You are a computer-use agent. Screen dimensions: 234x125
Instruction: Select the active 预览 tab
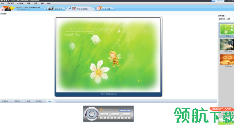tap(50, 101)
